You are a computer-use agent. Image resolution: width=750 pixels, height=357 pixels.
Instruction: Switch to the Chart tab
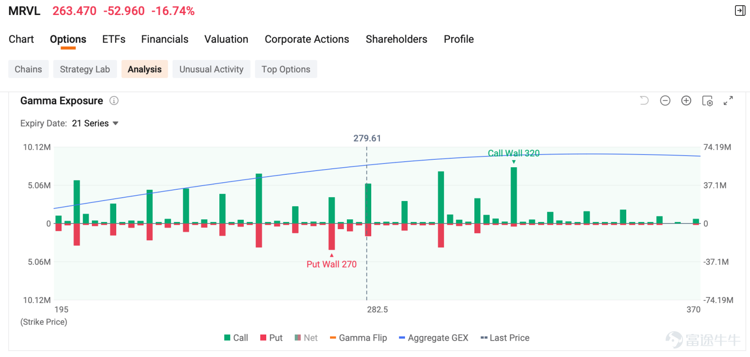[21, 39]
